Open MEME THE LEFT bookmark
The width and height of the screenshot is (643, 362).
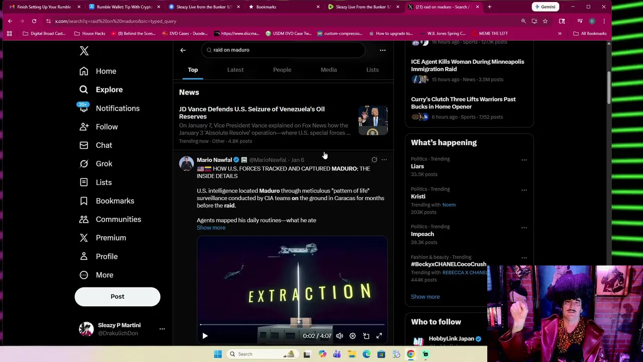pos(489,34)
